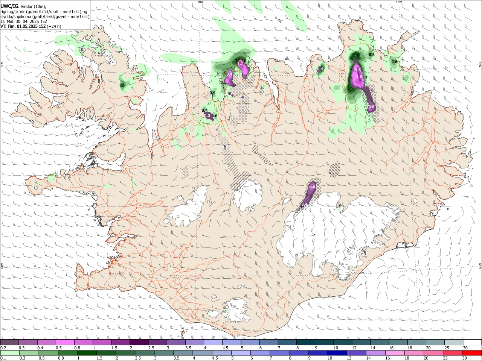
Task: Select the pink snow scale swatch starting at 0.5
Action: [x=65, y=342]
